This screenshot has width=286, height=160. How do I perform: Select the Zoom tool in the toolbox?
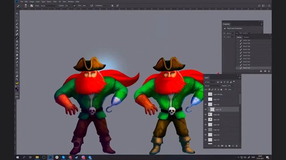pyautogui.click(x=17, y=79)
